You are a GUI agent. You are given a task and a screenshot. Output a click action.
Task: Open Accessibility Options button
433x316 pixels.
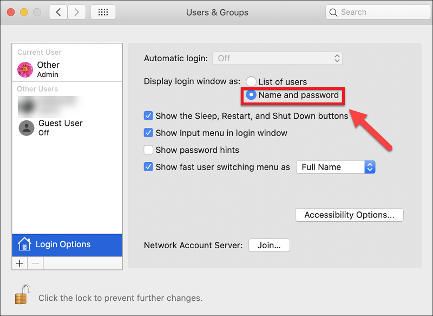pyautogui.click(x=349, y=215)
